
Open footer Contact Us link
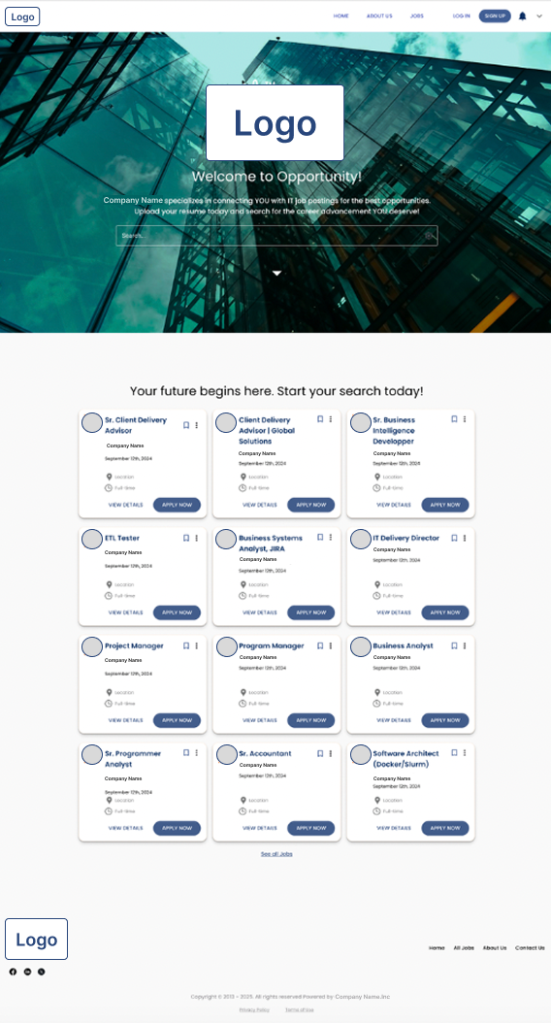coord(530,948)
